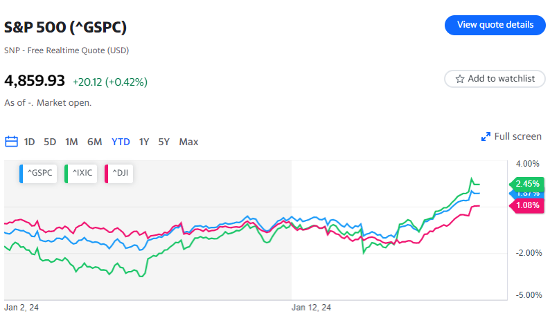Click the active YTD range tab
Viewport: 550px width, 327px height.
coord(121,142)
